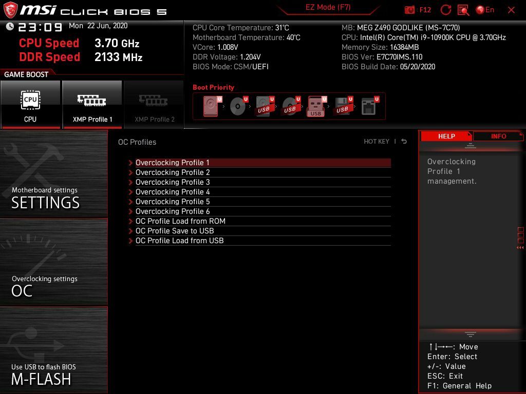Click the help panel bottom grip handle

(471, 334)
